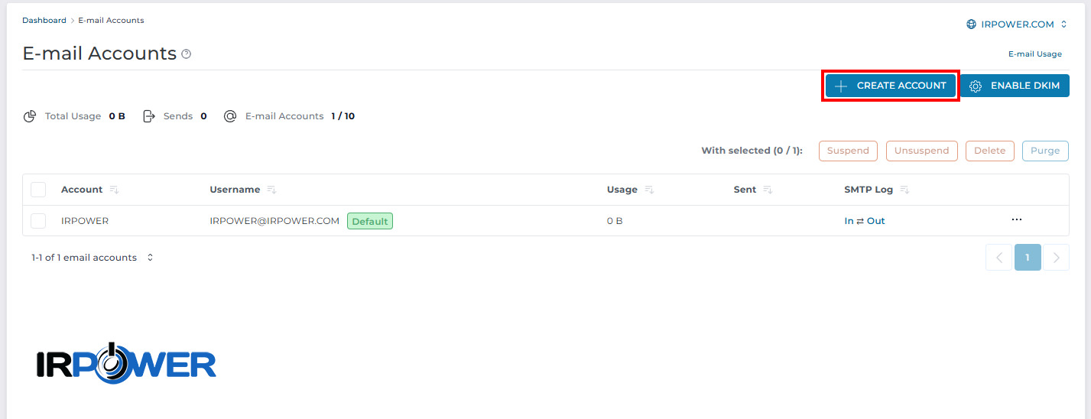Sort by SMTP Log column sort icon
Viewport: 1091px width, 419px height.
(x=904, y=190)
